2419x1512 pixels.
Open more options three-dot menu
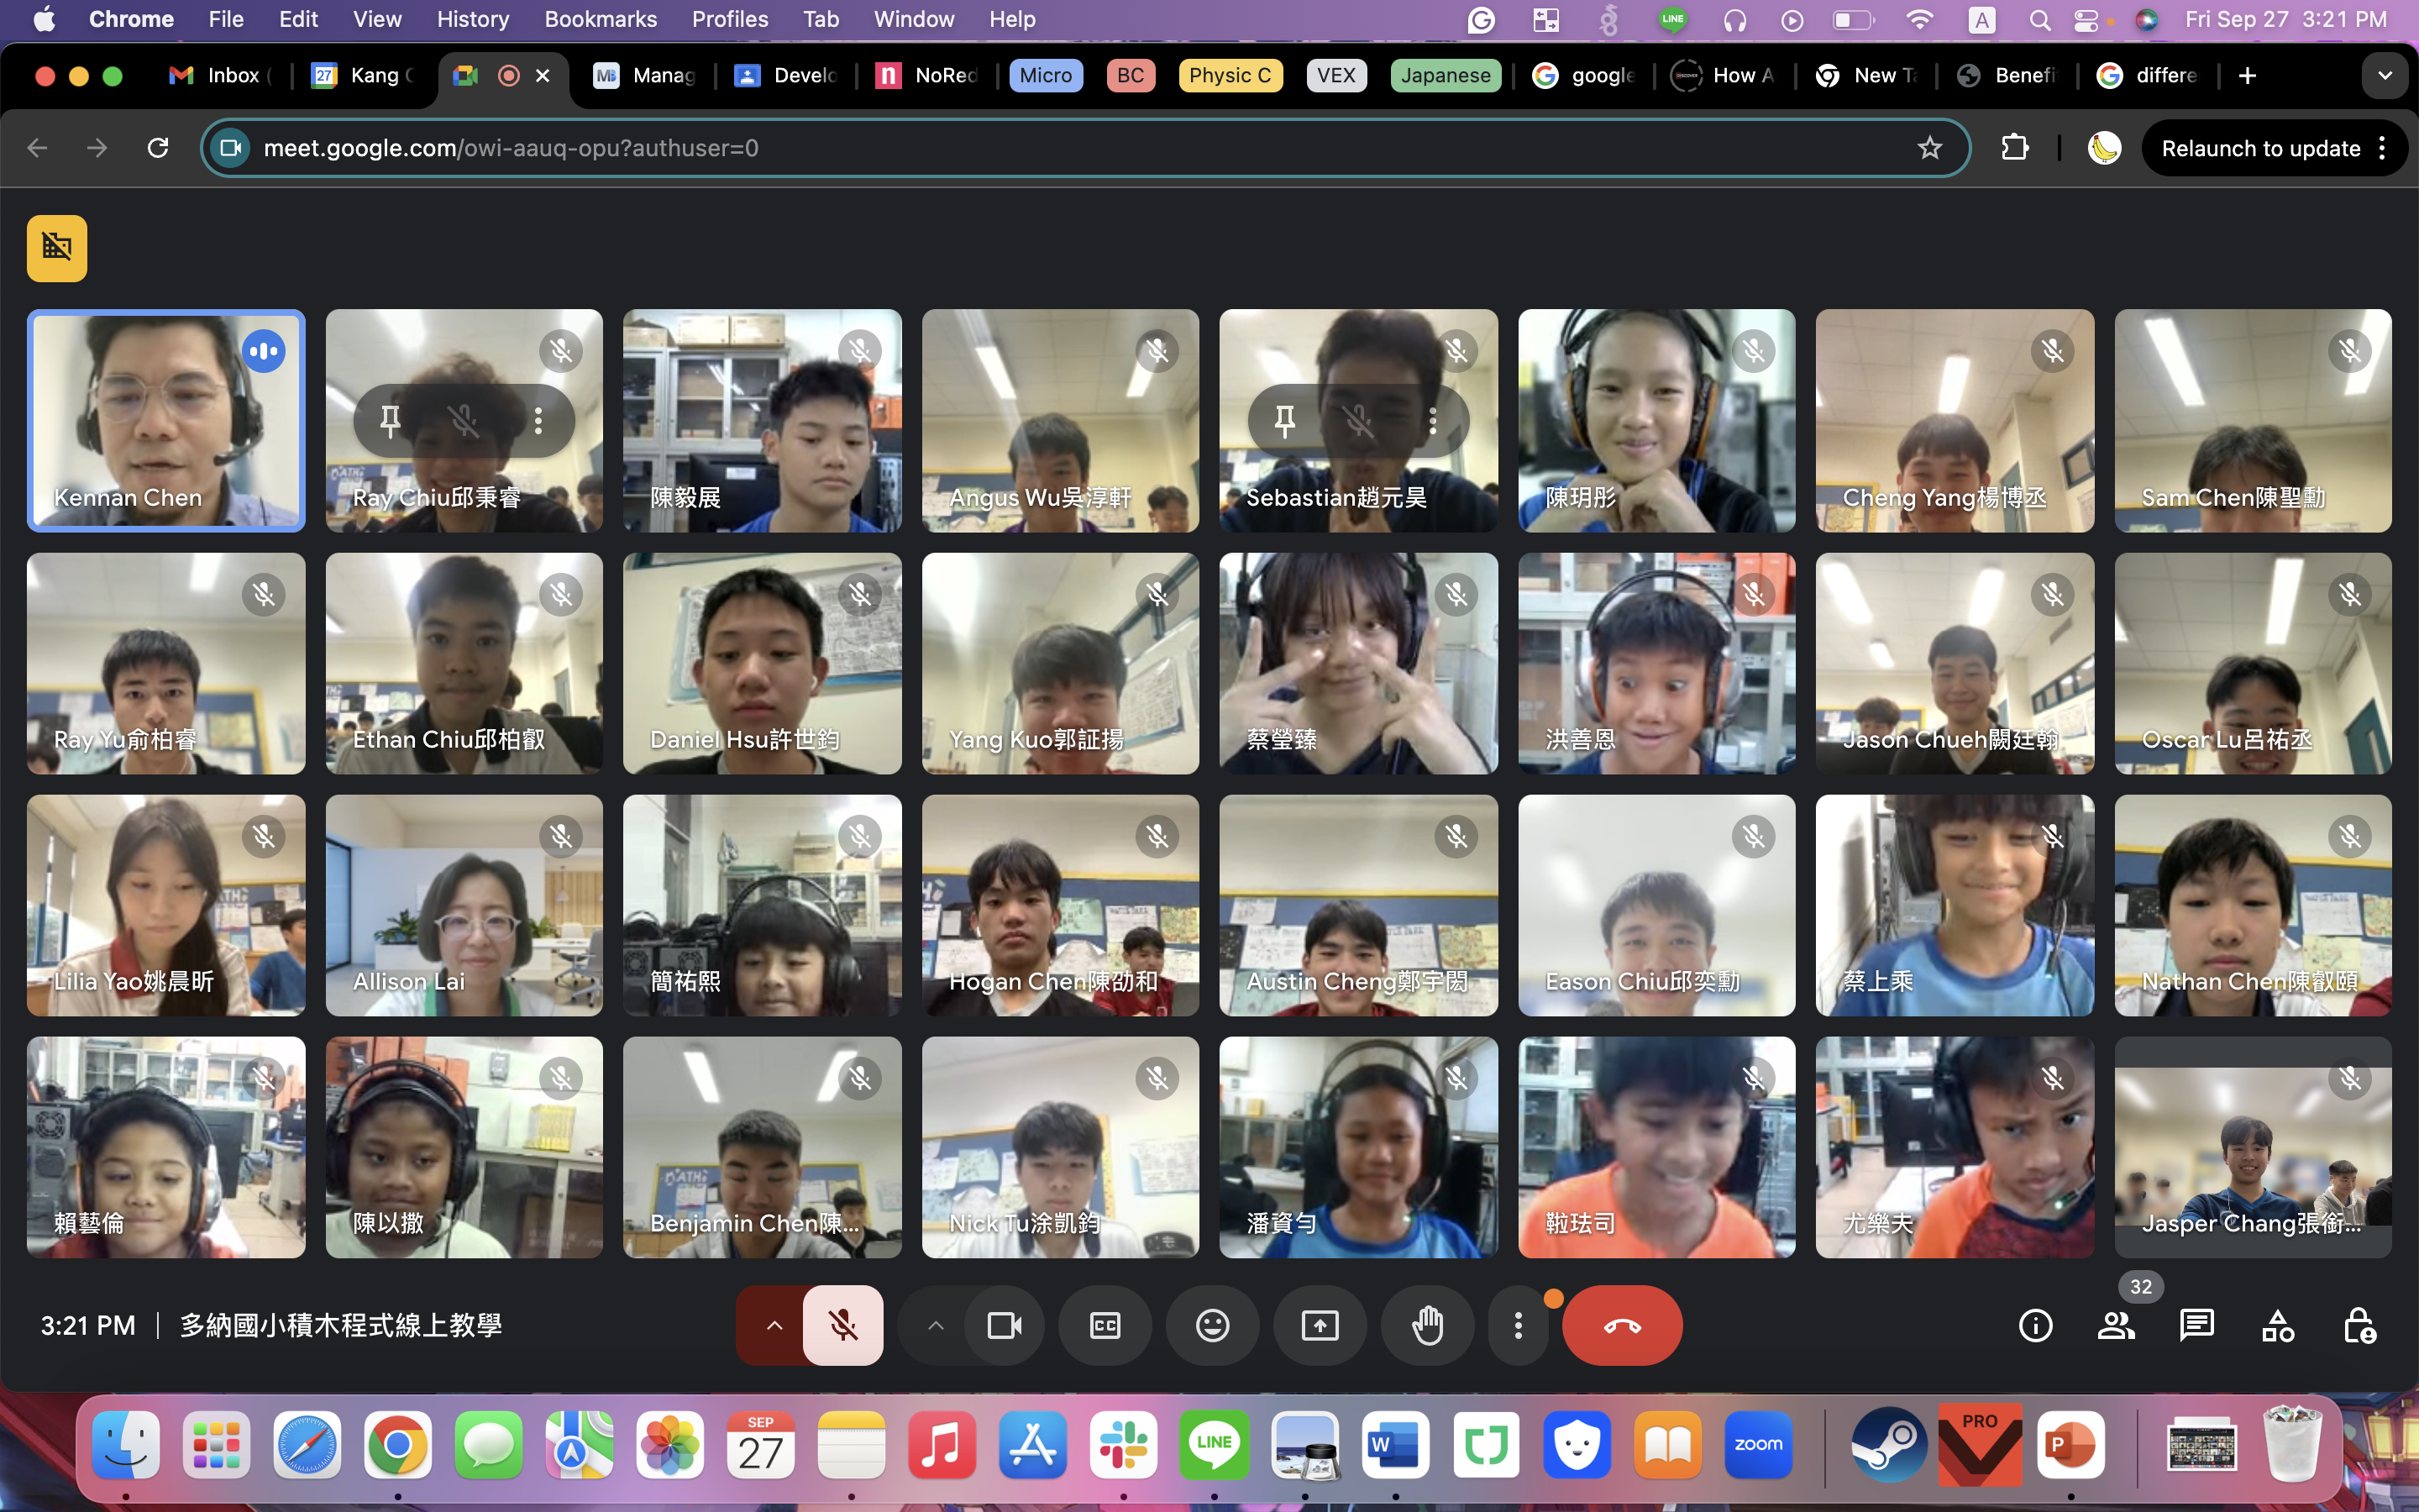click(x=1518, y=1326)
